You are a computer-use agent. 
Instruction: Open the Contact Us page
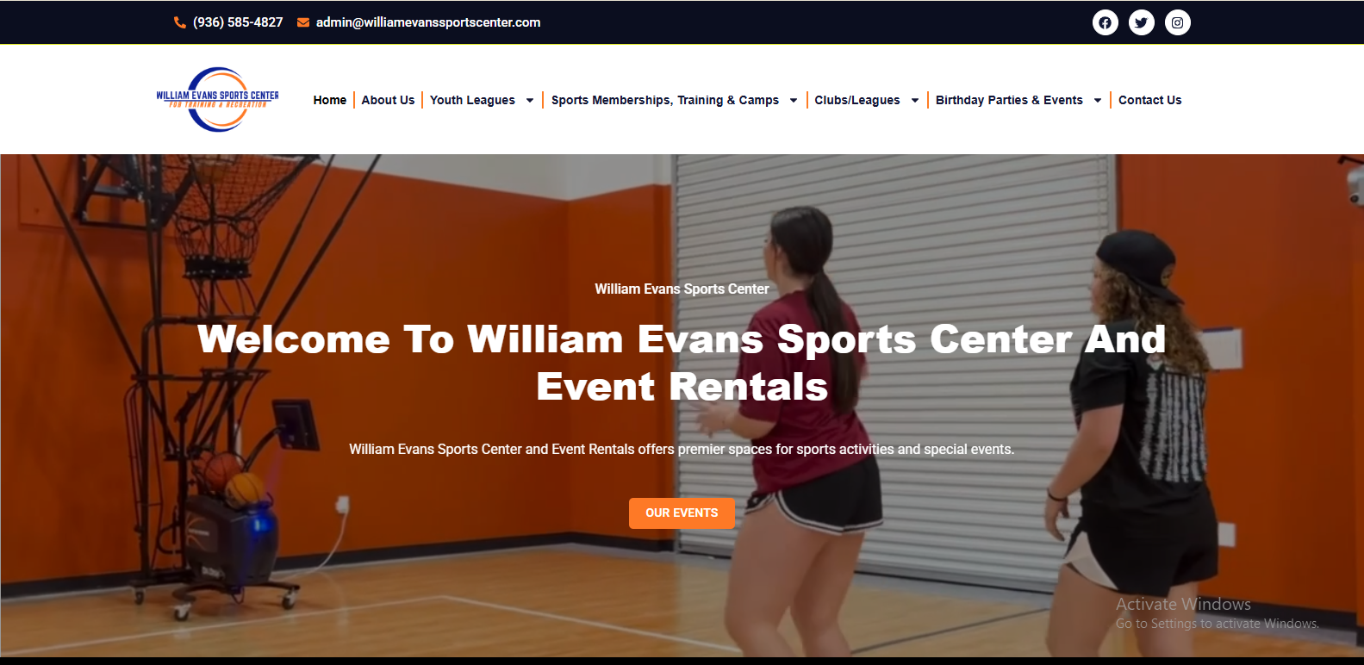1150,100
